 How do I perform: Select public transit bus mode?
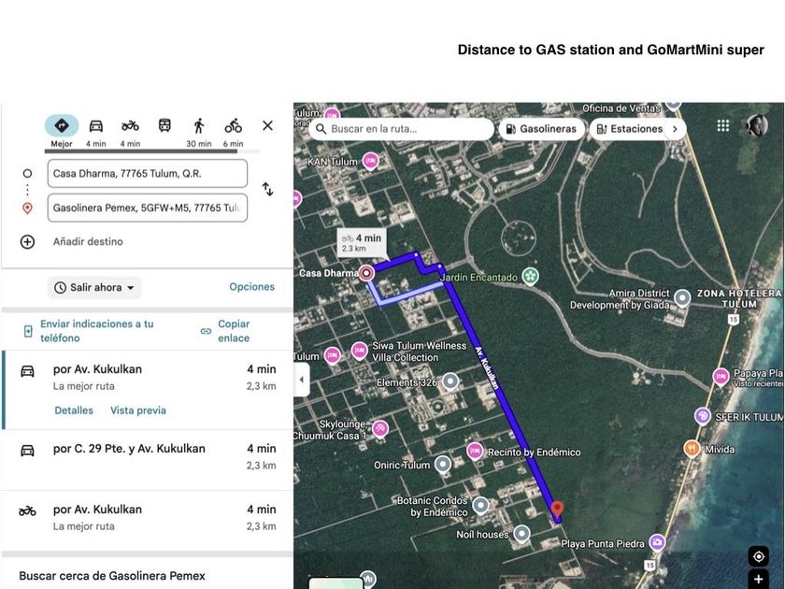click(x=164, y=125)
